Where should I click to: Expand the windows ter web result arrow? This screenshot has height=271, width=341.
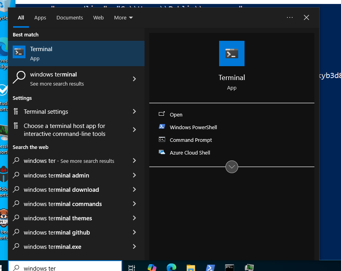click(135, 160)
